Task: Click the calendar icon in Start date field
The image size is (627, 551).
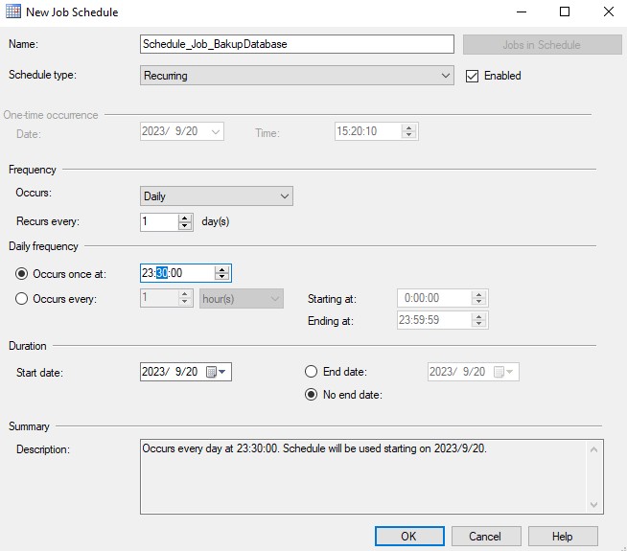Action: (211, 372)
